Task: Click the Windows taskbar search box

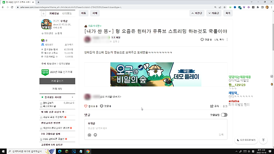Action: (31, 151)
